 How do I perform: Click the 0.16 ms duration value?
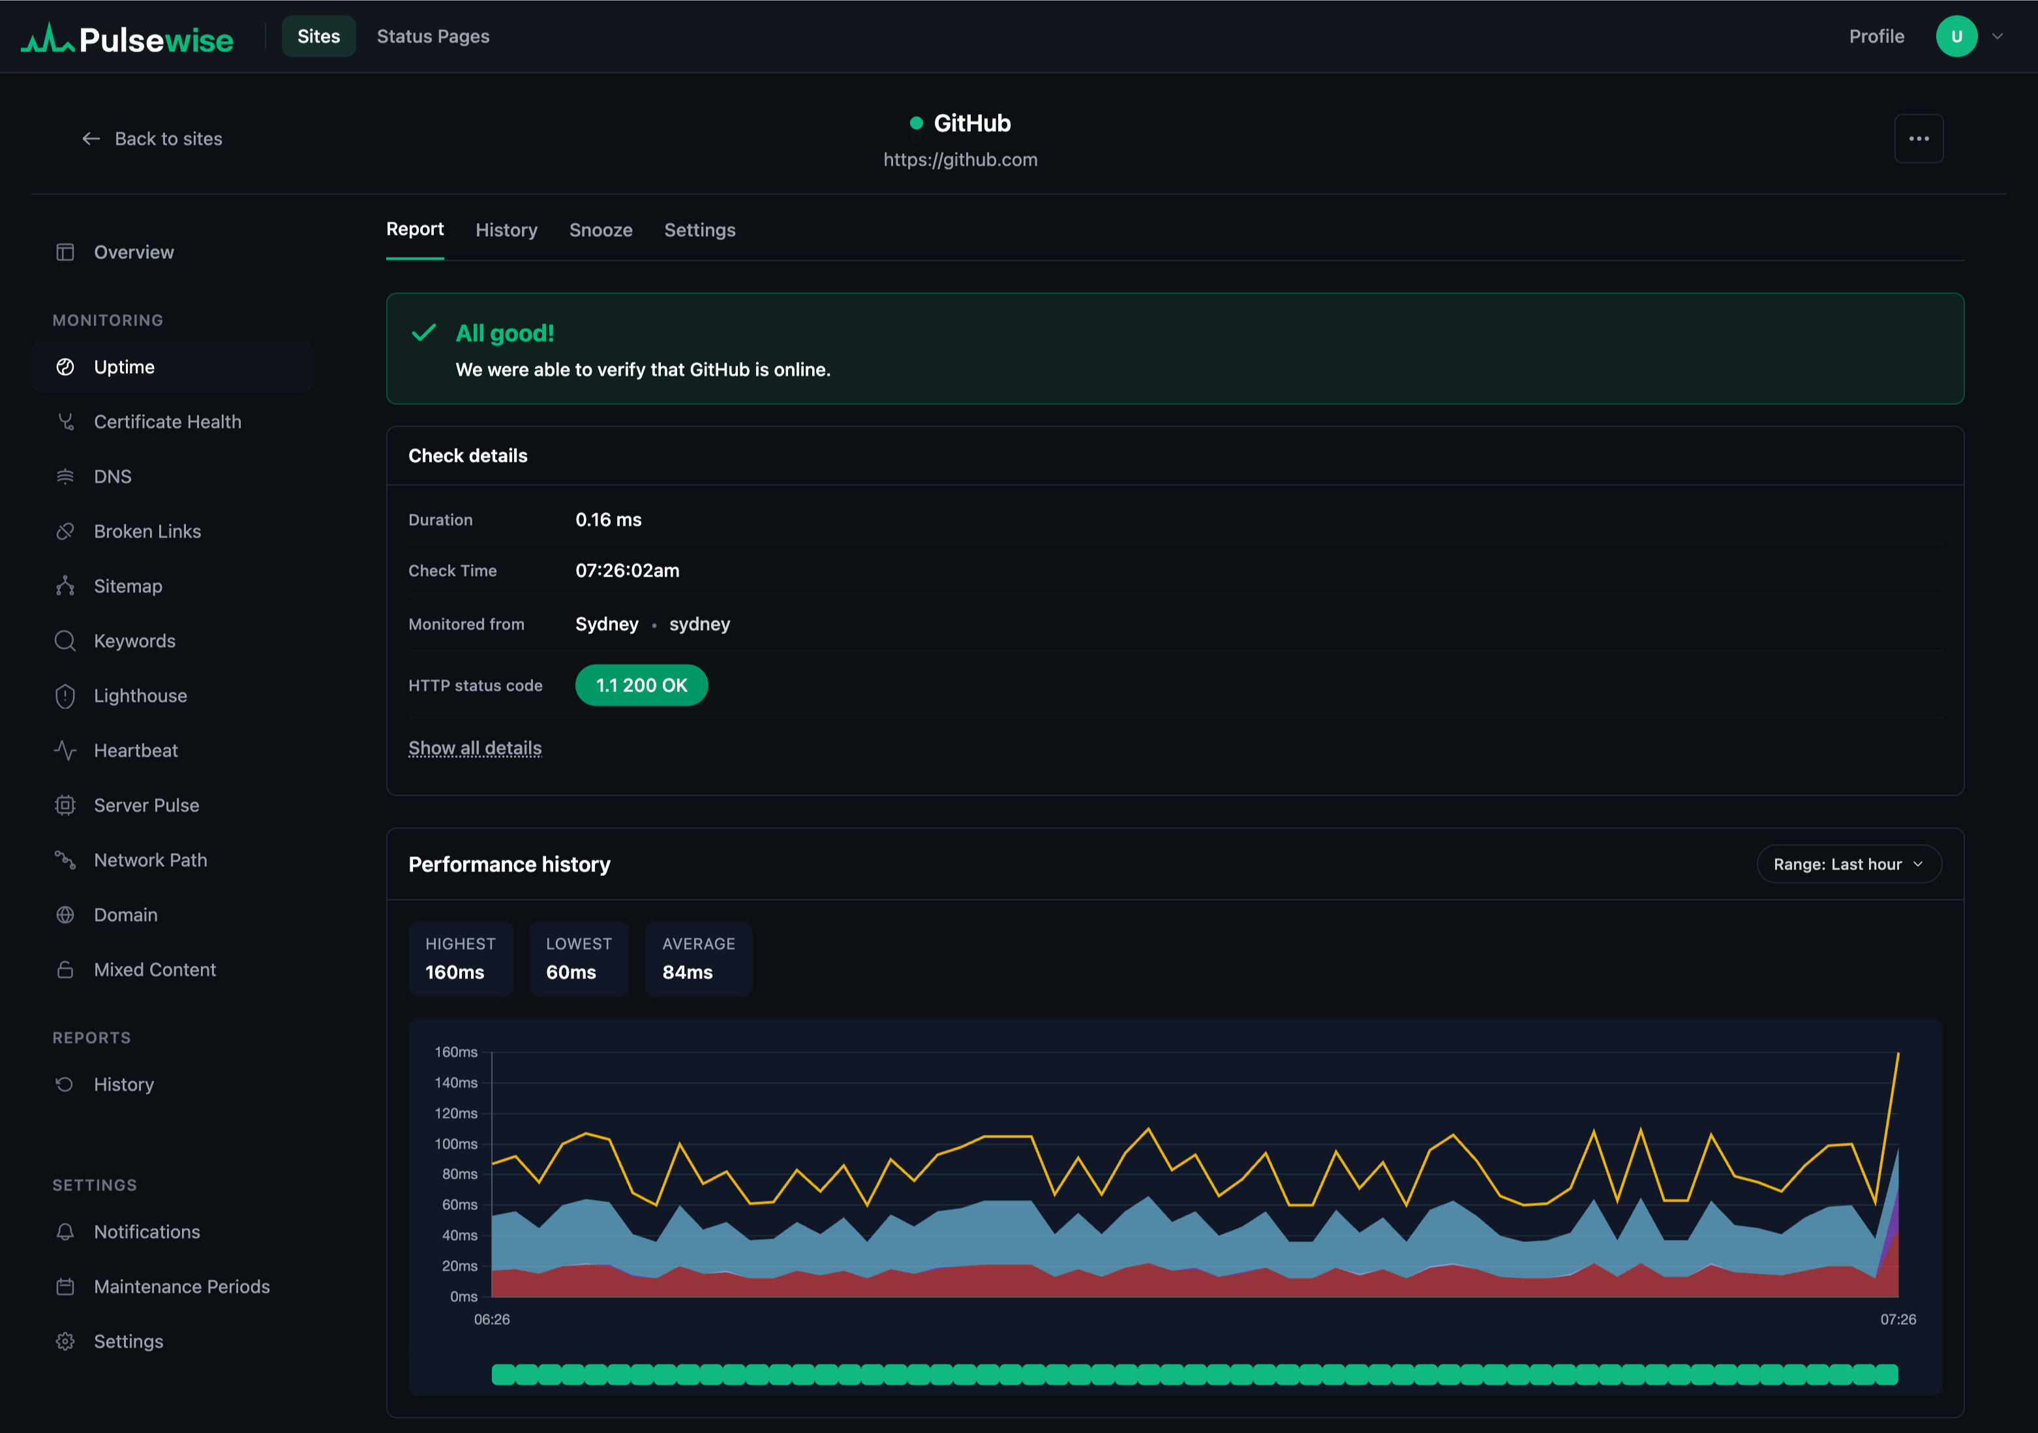click(608, 520)
